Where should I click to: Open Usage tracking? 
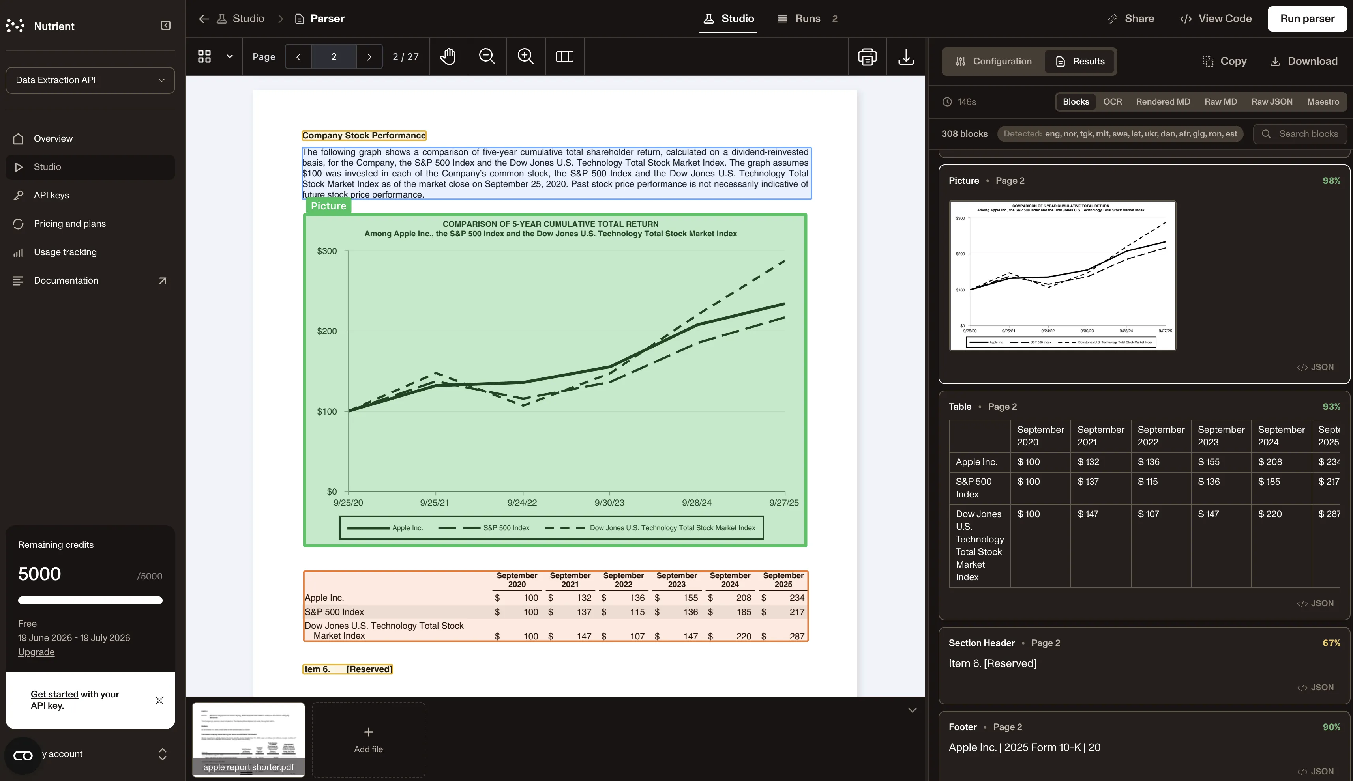[x=90, y=252]
